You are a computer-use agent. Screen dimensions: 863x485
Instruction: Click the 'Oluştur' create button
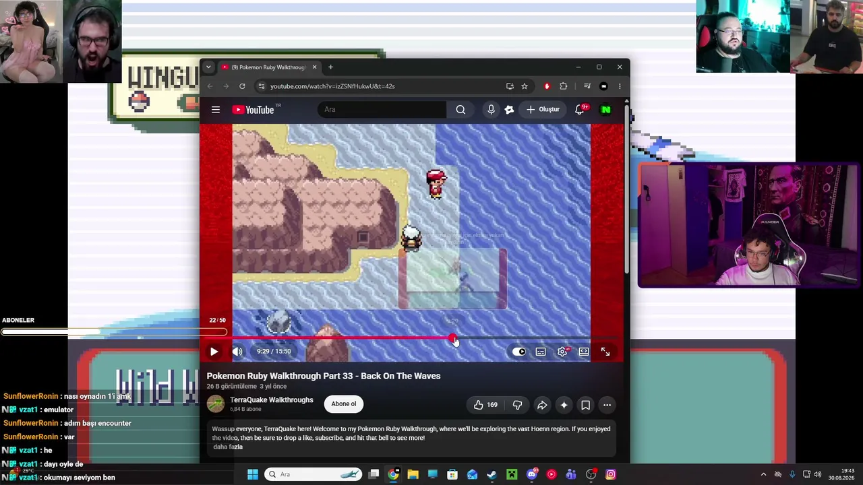tap(543, 110)
